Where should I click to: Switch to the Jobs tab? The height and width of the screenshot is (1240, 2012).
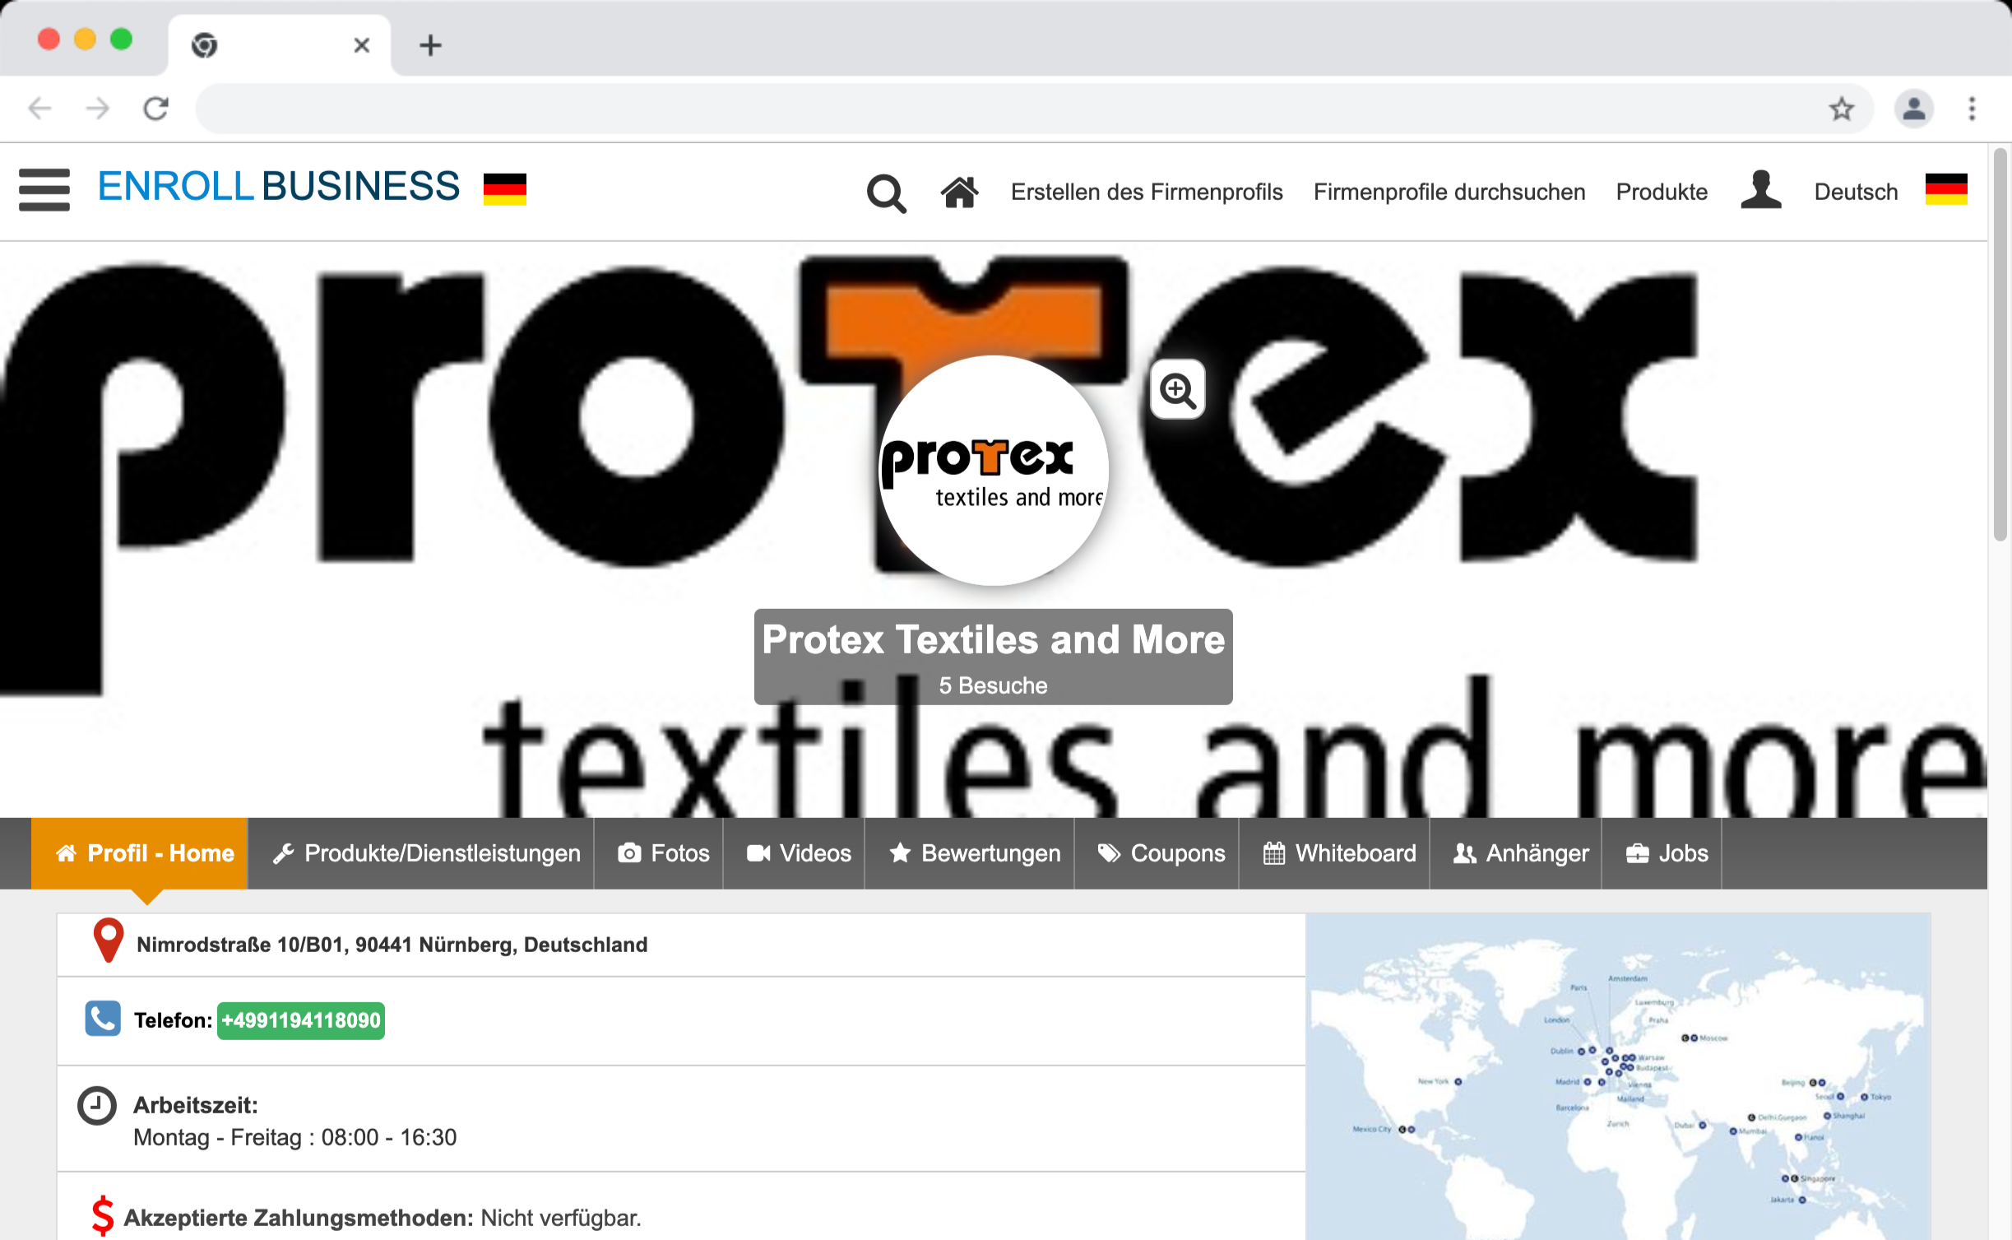1662,853
